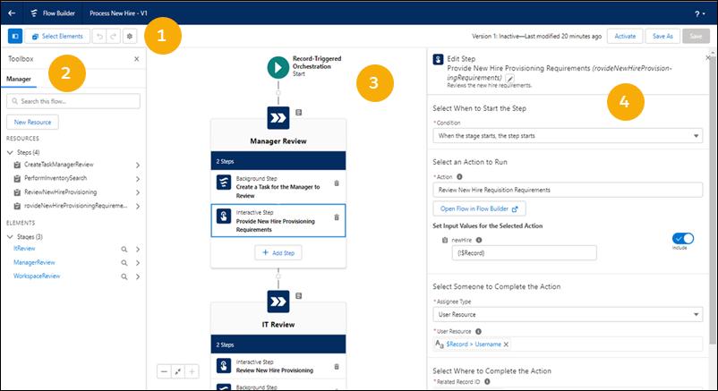
Task: Click the undo arrow in toolbar
Action: click(x=100, y=36)
